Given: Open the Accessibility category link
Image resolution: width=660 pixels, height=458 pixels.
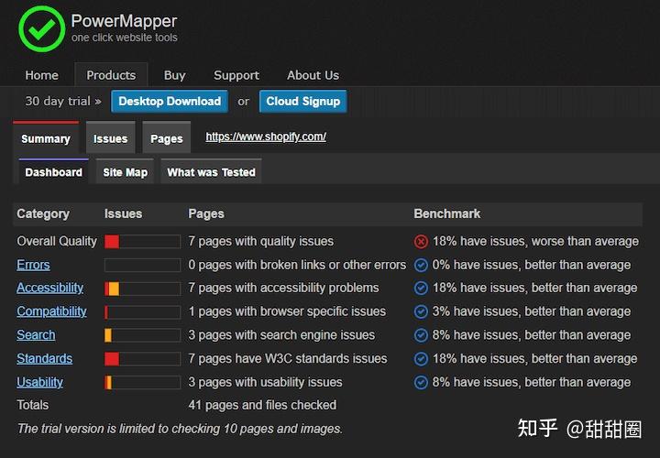Looking at the screenshot, I should click(x=50, y=289).
